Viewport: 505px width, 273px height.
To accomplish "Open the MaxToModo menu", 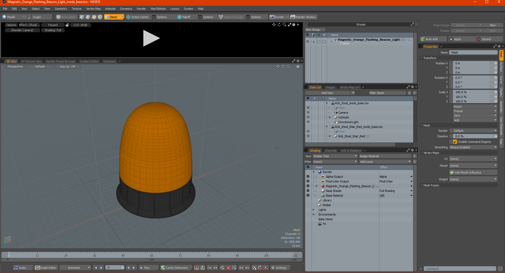I will coord(158,9).
